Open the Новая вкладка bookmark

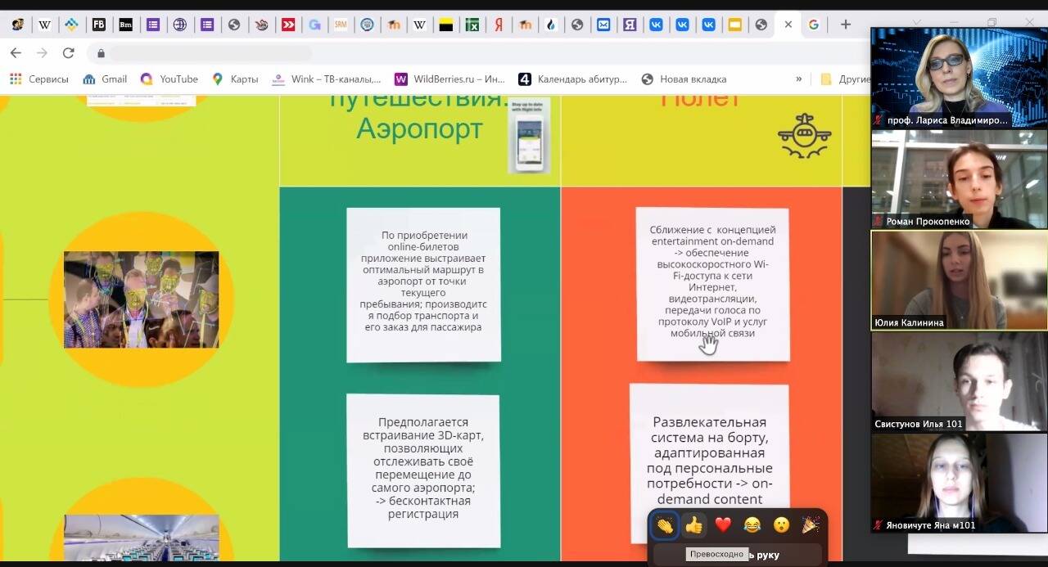click(x=684, y=79)
